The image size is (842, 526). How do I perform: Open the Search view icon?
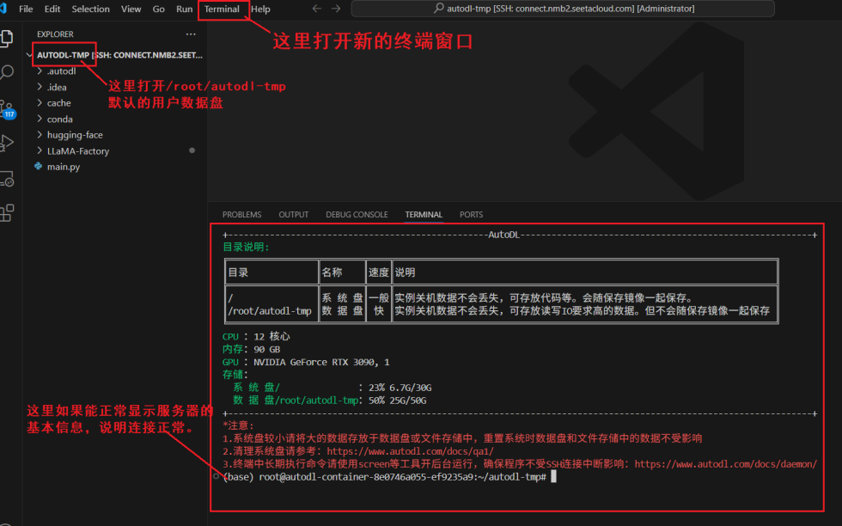pyautogui.click(x=8, y=73)
